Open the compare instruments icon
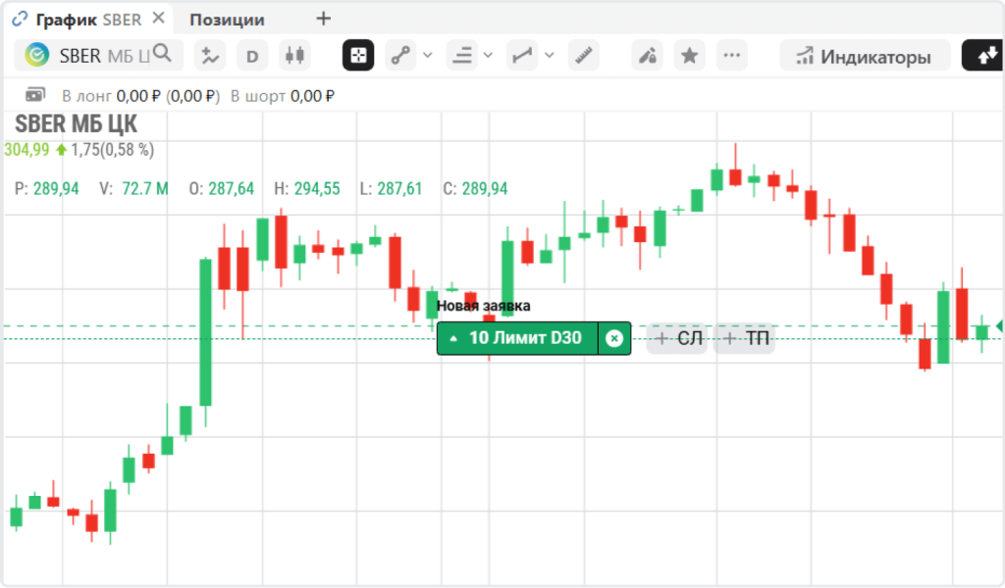This screenshot has height=588, width=1005. coord(209,56)
